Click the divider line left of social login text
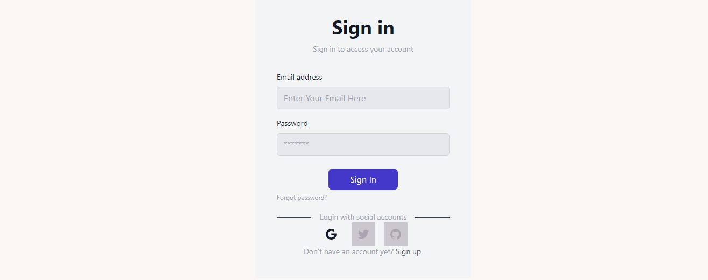Screen dimensions: 708x280 tap(293, 217)
